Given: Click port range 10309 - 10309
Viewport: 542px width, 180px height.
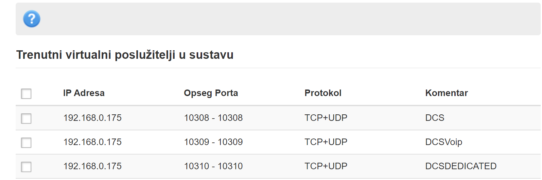Looking at the screenshot, I should coord(213,142).
